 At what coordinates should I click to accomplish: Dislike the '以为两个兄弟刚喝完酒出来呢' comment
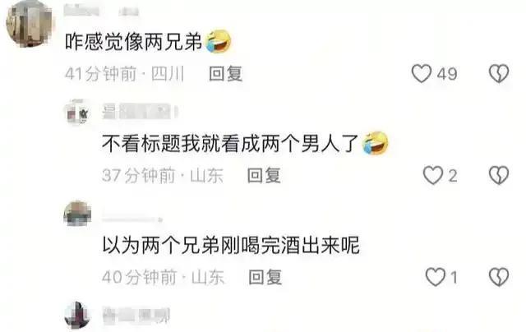499,277
